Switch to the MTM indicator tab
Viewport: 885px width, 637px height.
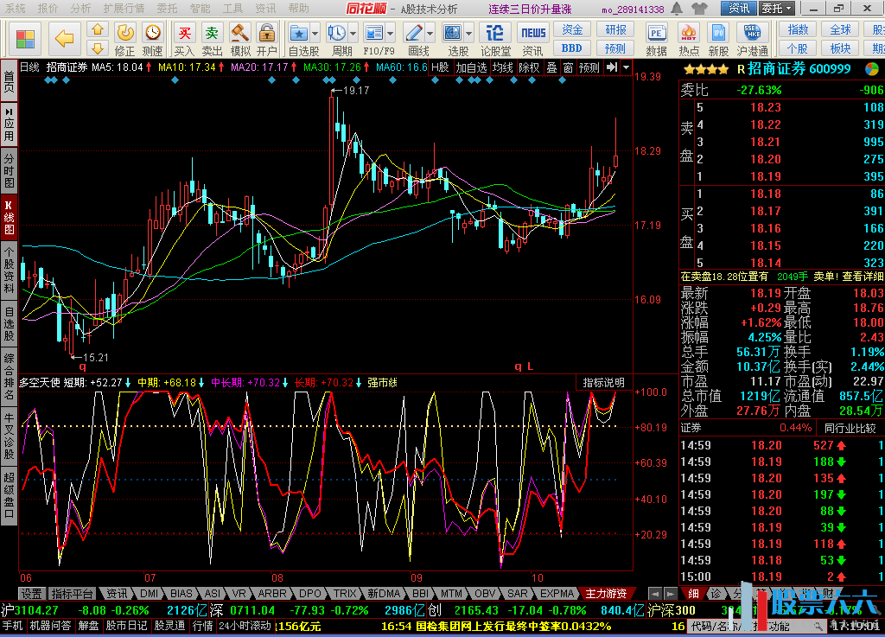pyautogui.click(x=451, y=594)
